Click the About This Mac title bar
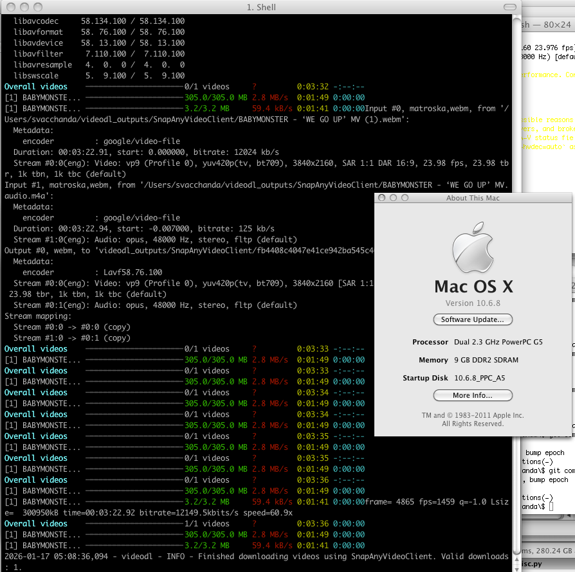The width and height of the screenshot is (575, 572). [473, 198]
